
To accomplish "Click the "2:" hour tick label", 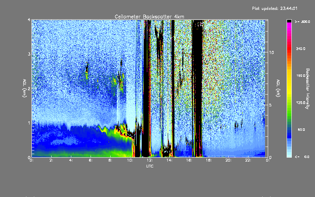I will pos(51,160).
